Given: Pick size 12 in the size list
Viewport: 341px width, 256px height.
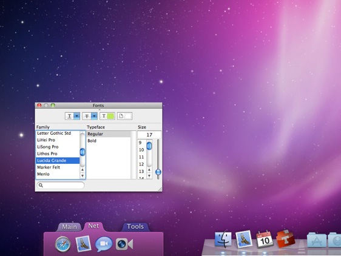Looking at the screenshot, I should click(142, 164).
